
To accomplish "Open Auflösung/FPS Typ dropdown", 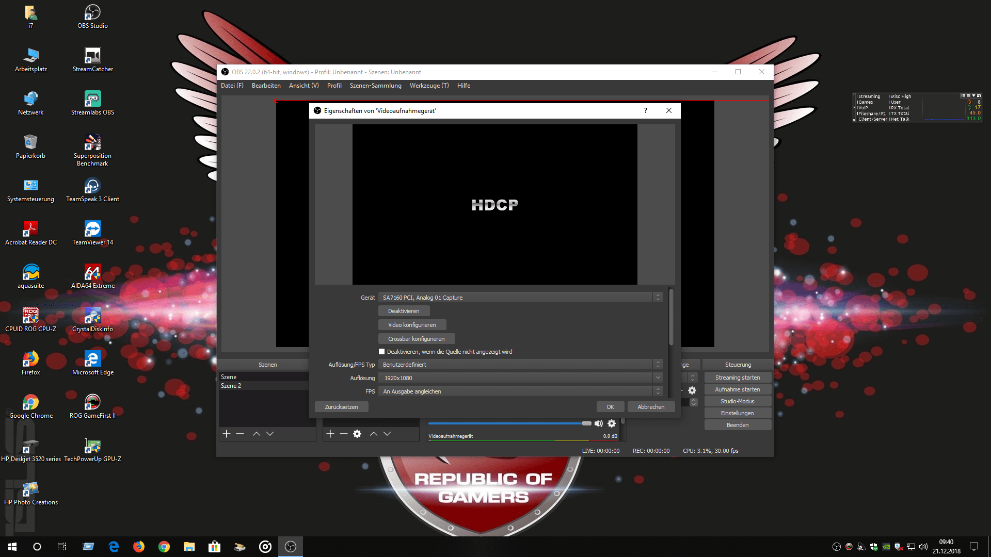I will tap(520, 365).
